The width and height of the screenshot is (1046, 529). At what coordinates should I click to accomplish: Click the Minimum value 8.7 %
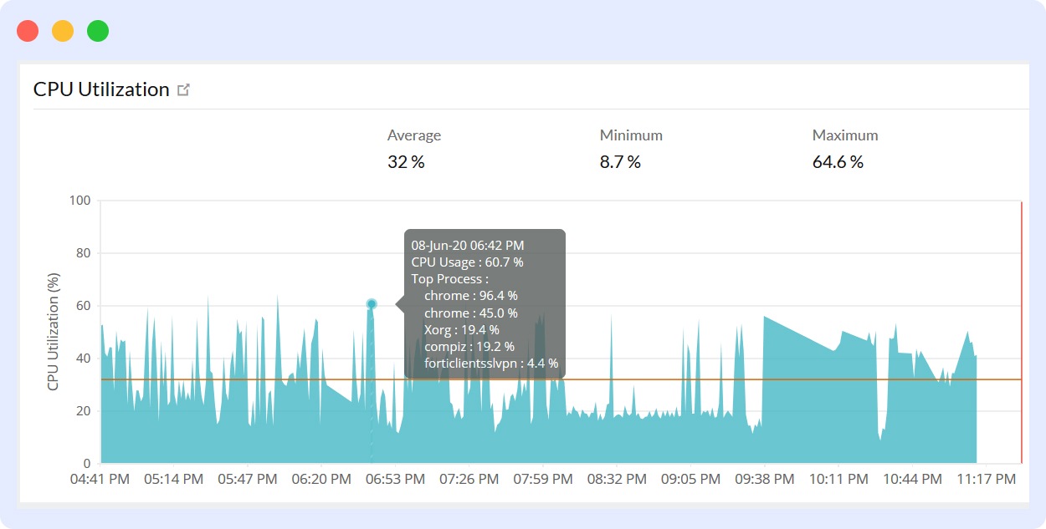(619, 161)
